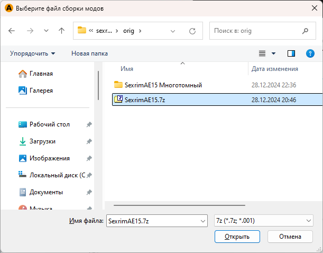Select the SexrimAE15.7z archive file
This screenshot has width=323, height=253.
pos(144,99)
